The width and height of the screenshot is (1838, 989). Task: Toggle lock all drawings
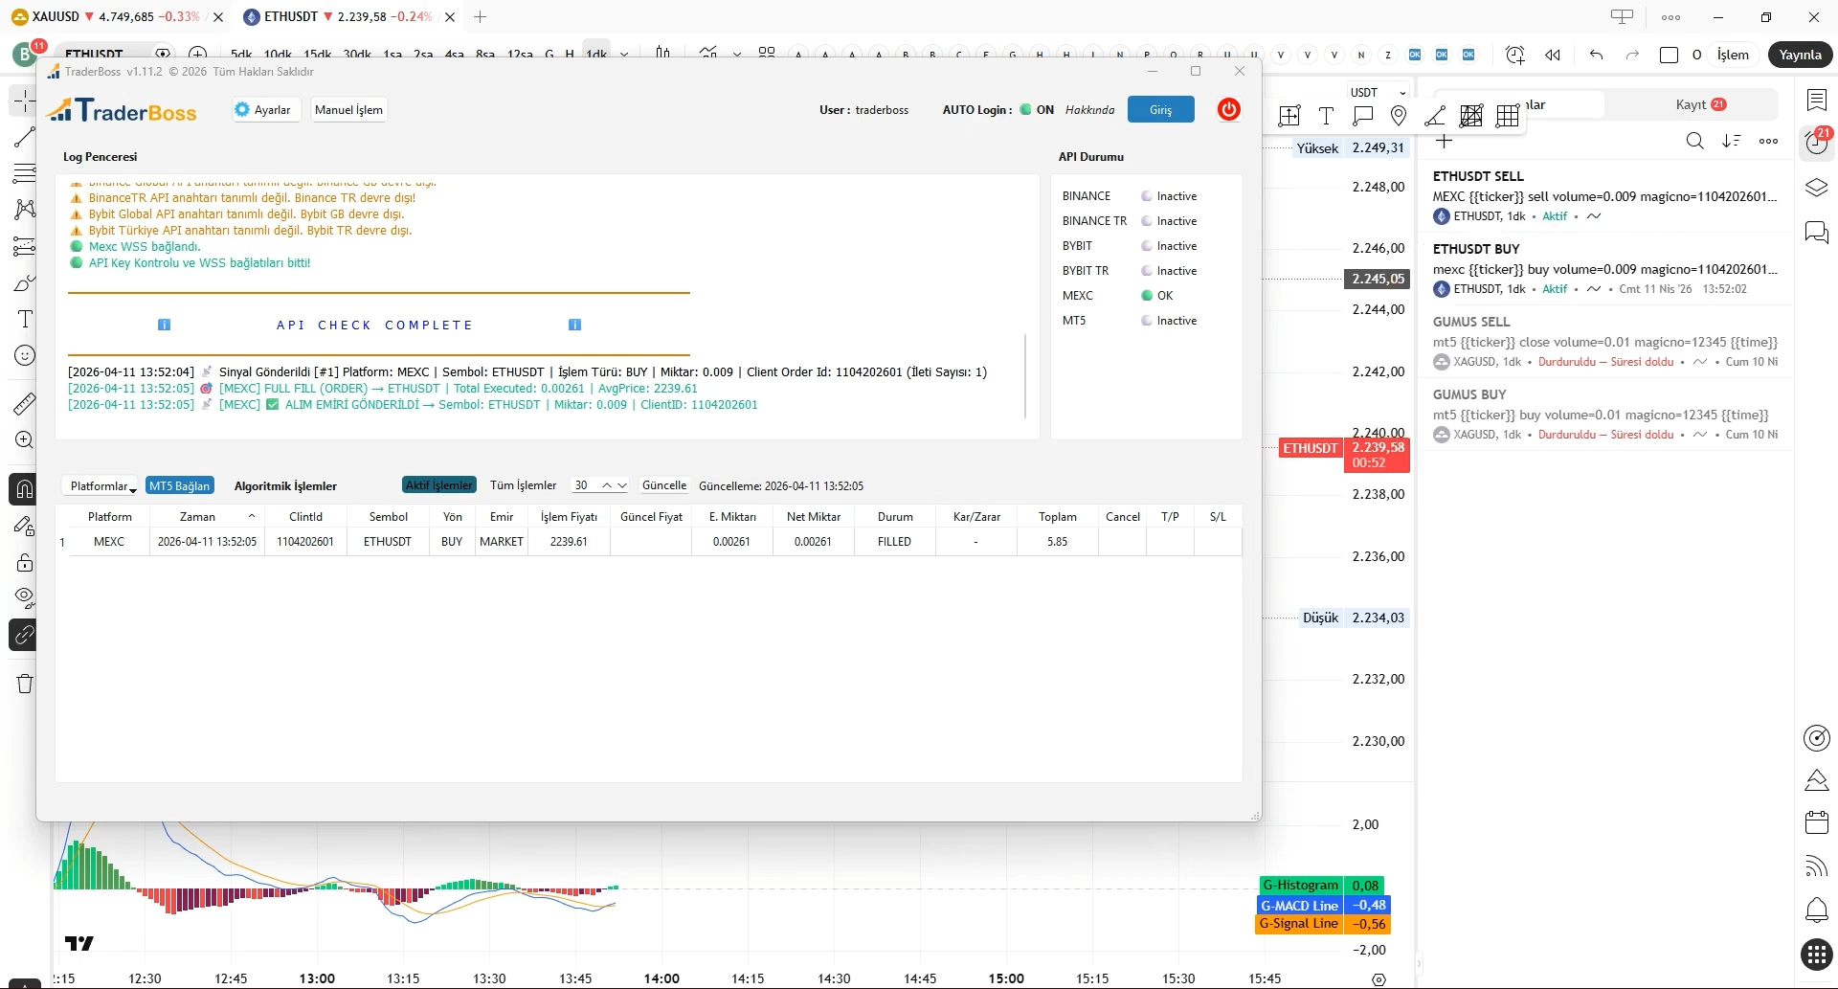click(x=24, y=562)
